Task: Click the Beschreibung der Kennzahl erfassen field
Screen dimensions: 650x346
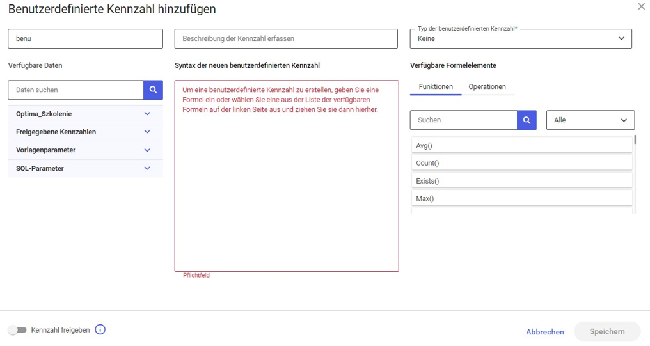Action: coord(286,39)
